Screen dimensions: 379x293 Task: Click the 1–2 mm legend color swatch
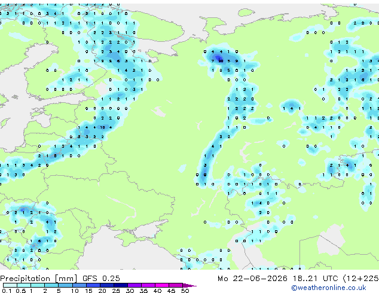pyautogui.click(x=38, y=285)
